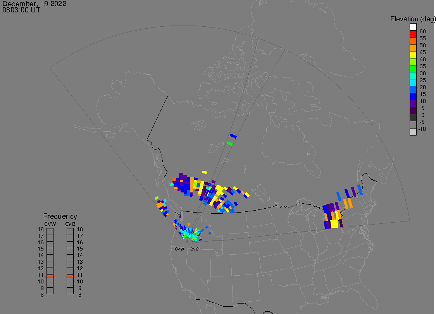The image size is (436, 314).
Task: Pick the cyan 20–25 degree legend swatch
Action: tap(413, 82)
